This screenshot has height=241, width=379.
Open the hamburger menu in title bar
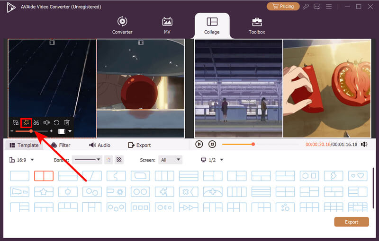(x=329, y=7)
